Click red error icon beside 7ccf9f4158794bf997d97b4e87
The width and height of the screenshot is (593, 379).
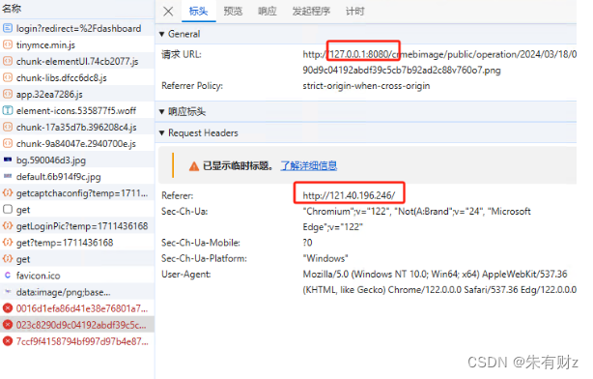point(8,341)
